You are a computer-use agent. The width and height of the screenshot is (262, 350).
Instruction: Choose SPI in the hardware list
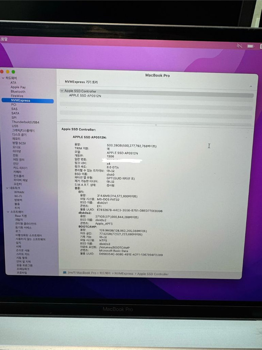[x=14, y=117]
